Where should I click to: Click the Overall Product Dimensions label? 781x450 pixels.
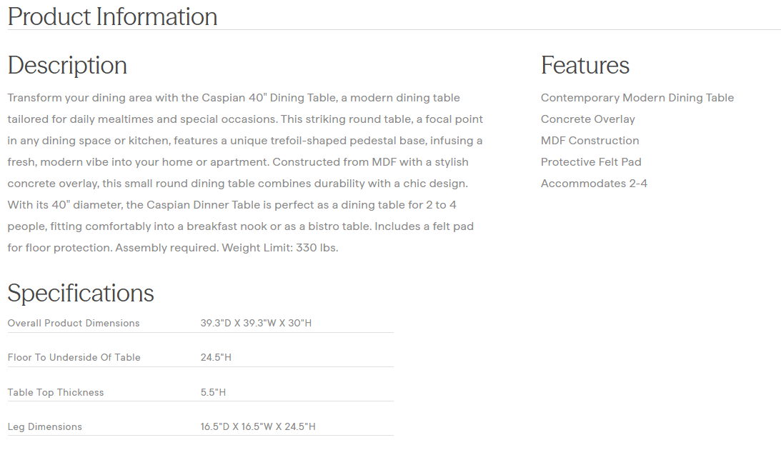(x=74, y=323)
